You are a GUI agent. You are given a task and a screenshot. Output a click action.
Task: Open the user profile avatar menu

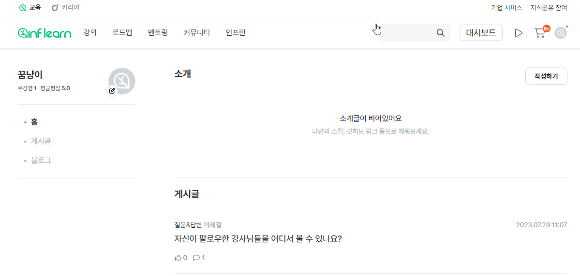coord(560,33)
